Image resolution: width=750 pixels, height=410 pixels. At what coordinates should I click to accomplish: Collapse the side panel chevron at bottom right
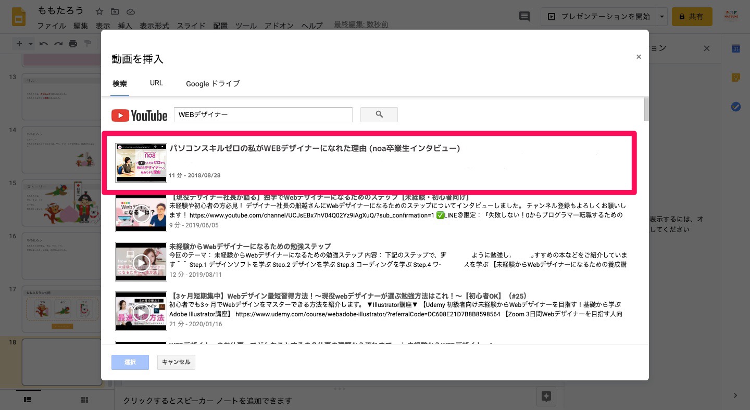pyautogui.click(x=736, y=396)
